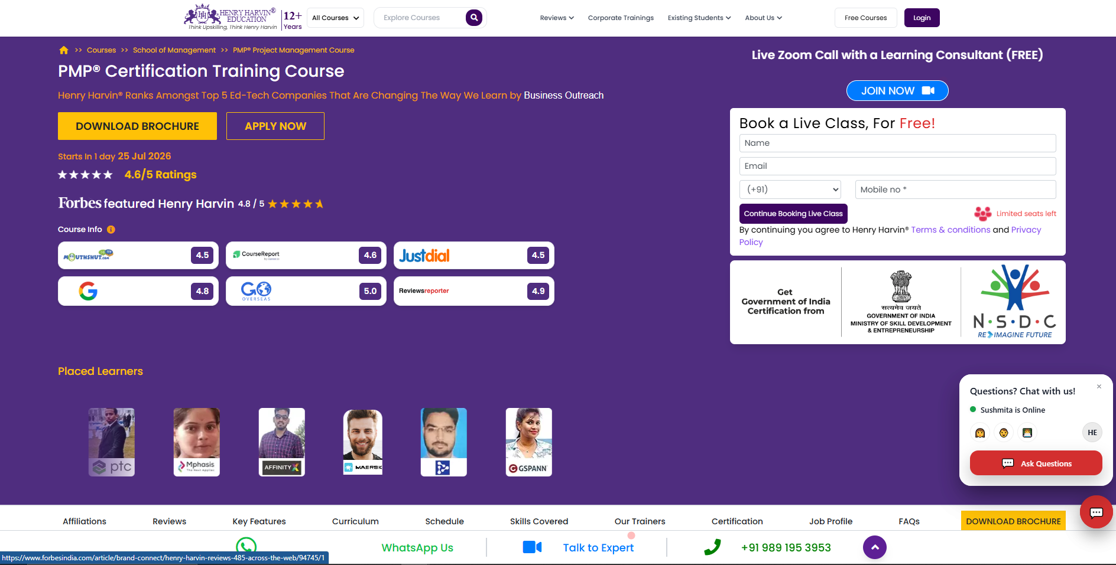Select the third agent avatar in chat widget
This screenshot has width=1116, height=565.
1027,433
